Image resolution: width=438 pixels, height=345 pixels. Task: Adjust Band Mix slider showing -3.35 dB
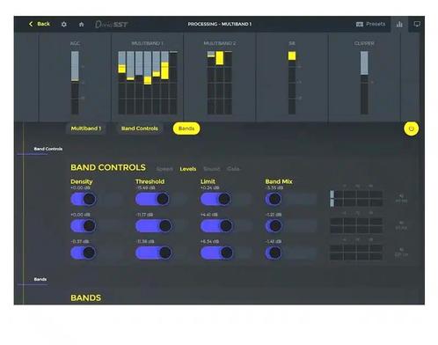pyautogui.click(x=291, y=199)
